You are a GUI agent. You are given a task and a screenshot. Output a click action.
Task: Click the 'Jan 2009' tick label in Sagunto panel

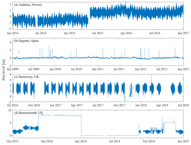[13, 69]
